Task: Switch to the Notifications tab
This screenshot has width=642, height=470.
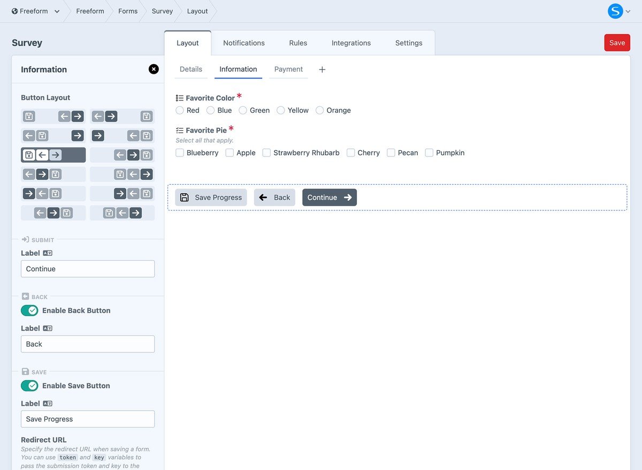Action: click(x=244, y=43)
